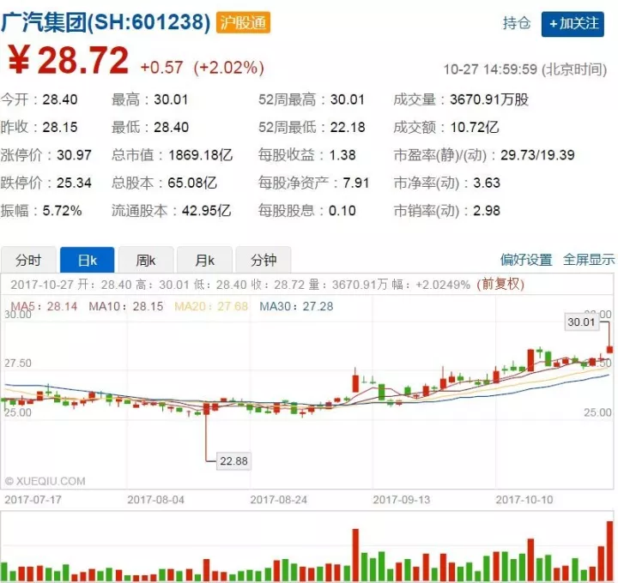Click the 跌停价 value 25.34
The height and width of the screenshot is (583, 618).
(x=74, y=183)
